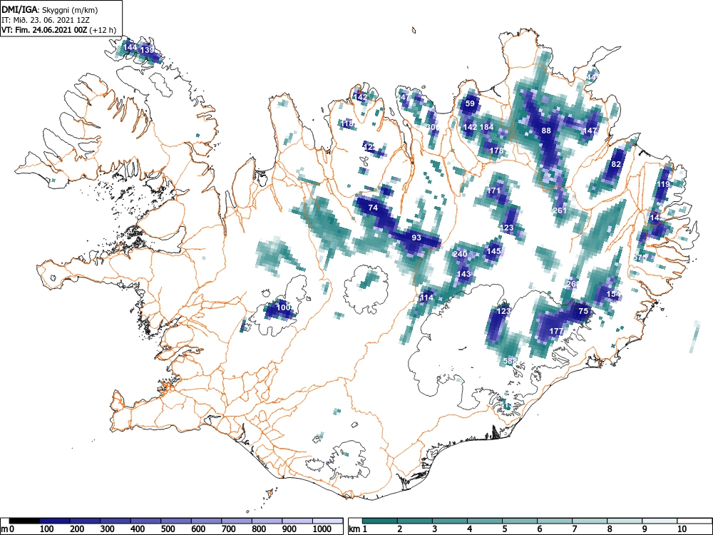The height and width of the screenshot is (535, 713).
Task: Select the mid-teal swatch between km 5 and 6
Action: tap(520, 521)
